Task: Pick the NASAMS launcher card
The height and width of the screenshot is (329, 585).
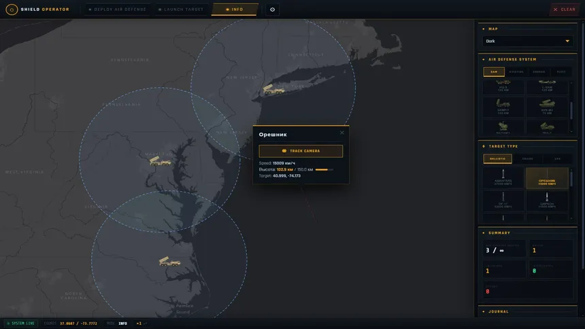Action: [503, 127]
